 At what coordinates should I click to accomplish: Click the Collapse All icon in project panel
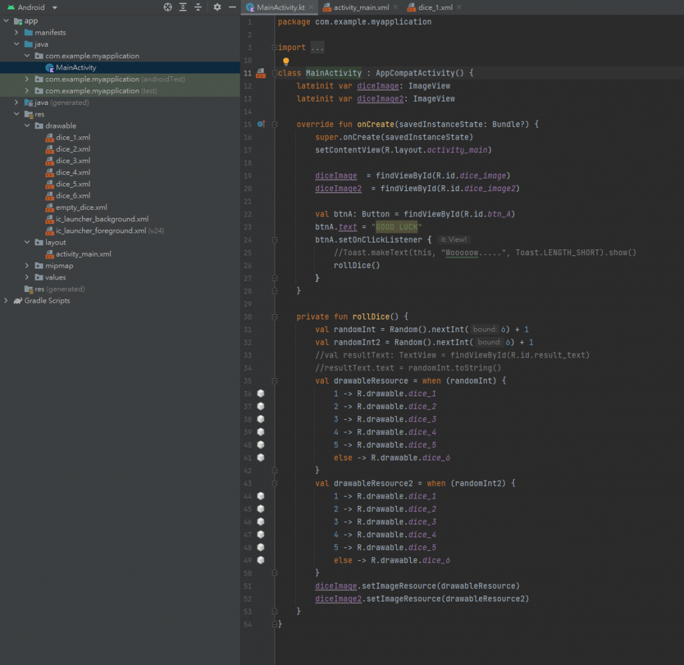[x=198, y=7]
